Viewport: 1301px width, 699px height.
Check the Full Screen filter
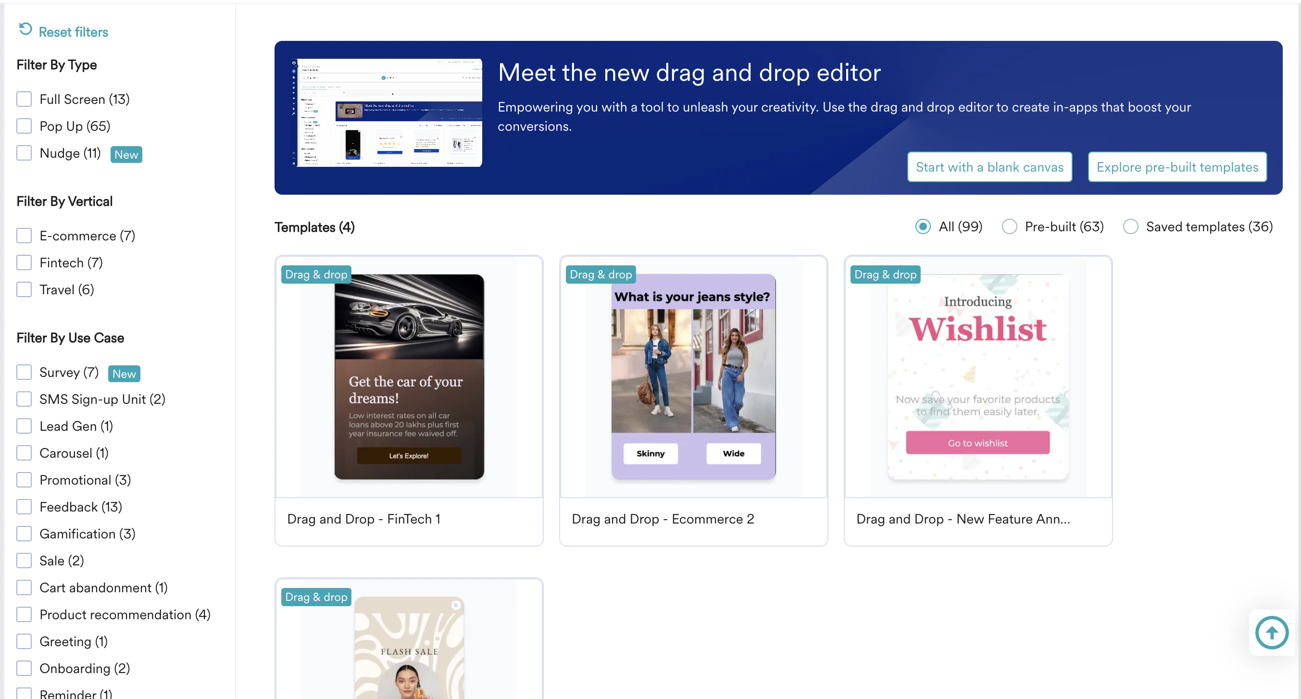[x=24, y=99]
